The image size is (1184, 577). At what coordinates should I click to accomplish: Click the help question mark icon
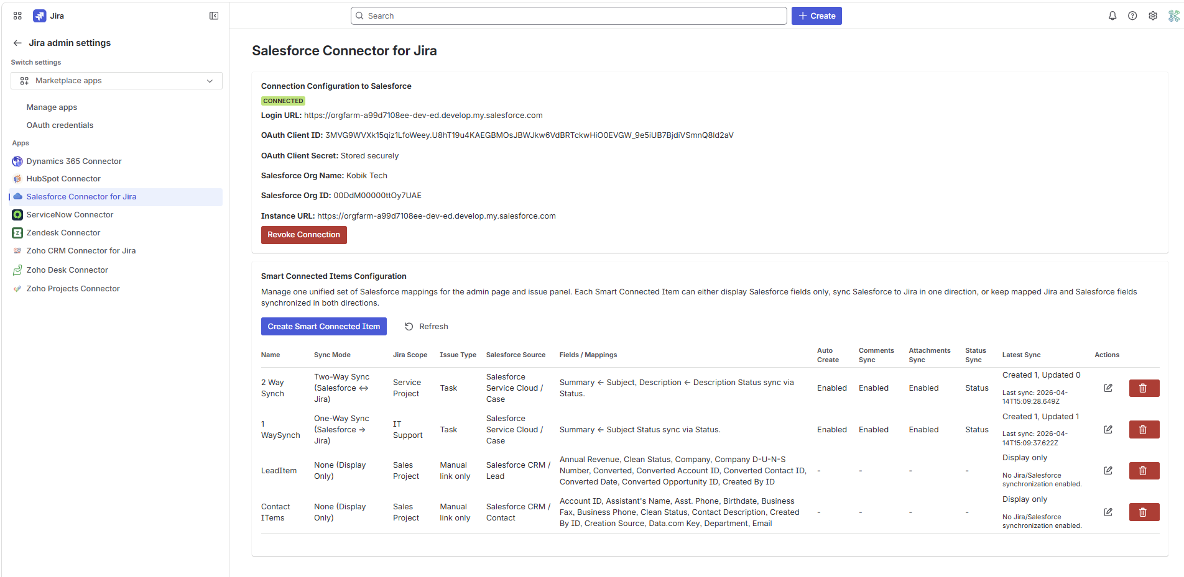point(1132,16)
